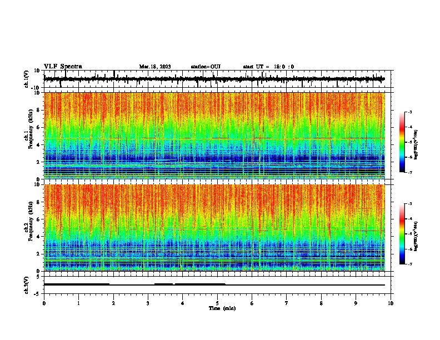440x340 pixels.
Task: Click the ch.1 voltage waveform trace
Action: point(214,79)
